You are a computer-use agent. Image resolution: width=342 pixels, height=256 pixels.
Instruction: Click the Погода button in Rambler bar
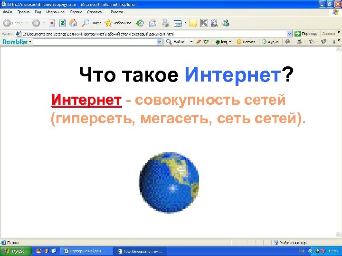click(246, 42)
